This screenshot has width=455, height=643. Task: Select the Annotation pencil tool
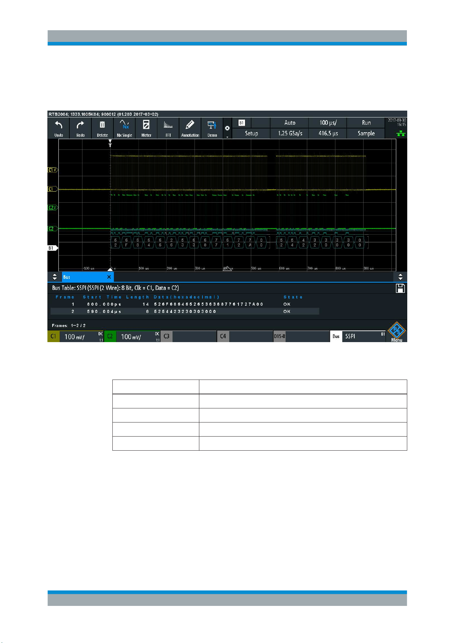[190, 128]
